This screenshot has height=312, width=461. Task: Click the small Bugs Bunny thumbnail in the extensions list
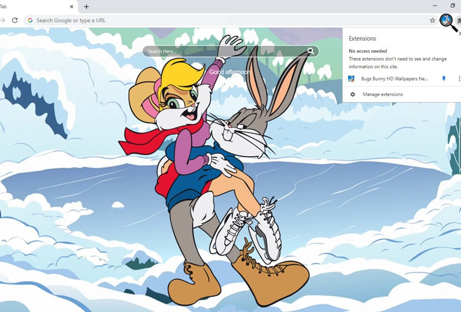[x=351, y=79]
